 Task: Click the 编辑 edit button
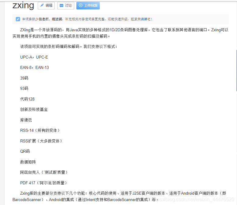(x=46, y=6)
